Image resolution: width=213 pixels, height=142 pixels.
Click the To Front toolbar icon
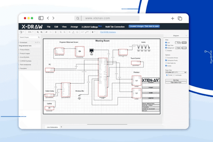pyautogui.click(x=61, y=32)
